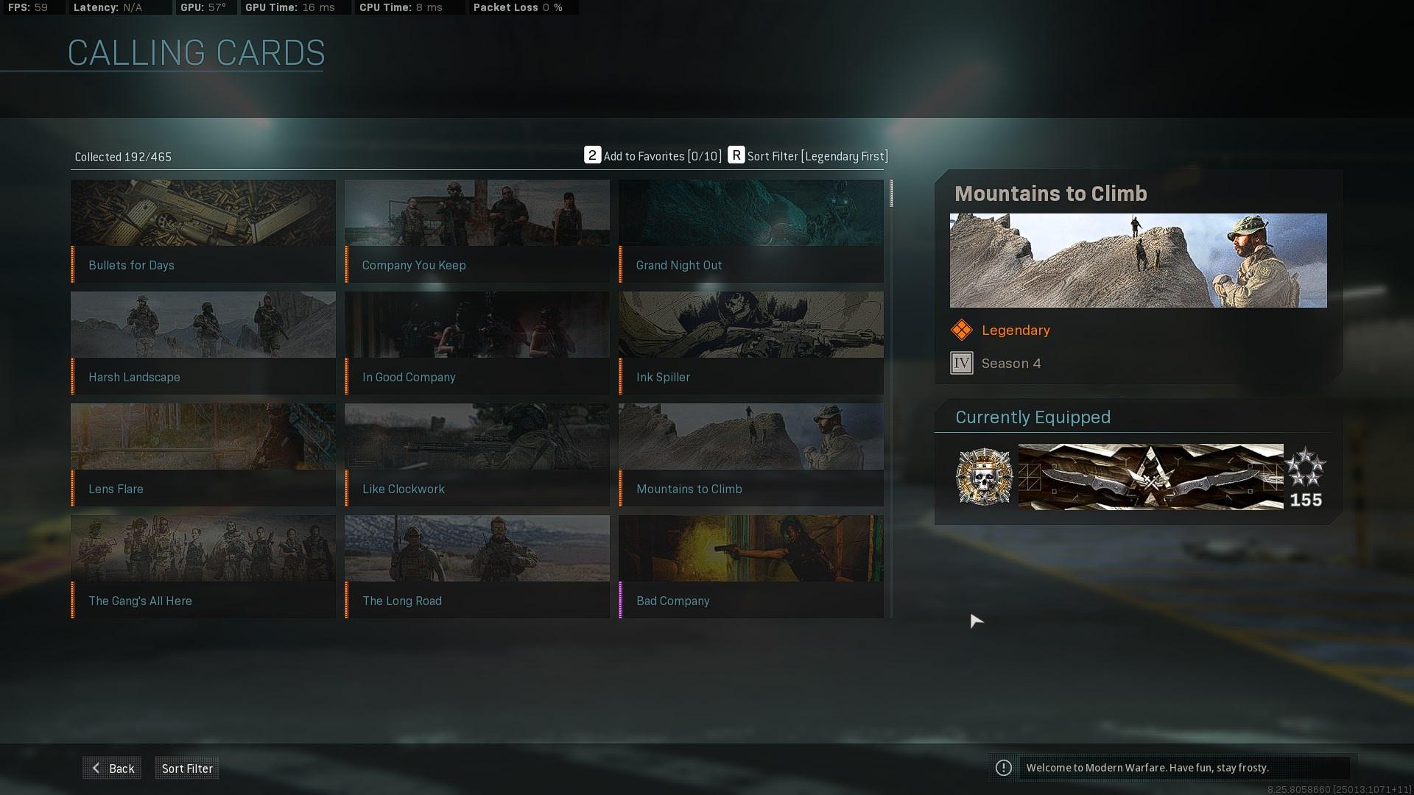Click the '2' key prompt icon
This screenshot has height=795, width=1414.
[592, 155]
